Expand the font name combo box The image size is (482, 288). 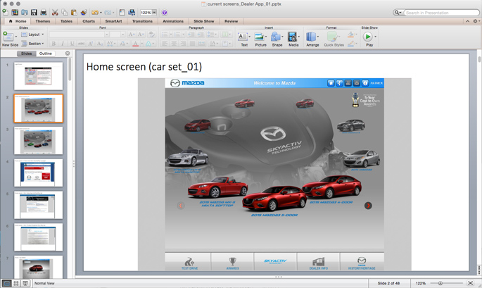tap(107, 35)
